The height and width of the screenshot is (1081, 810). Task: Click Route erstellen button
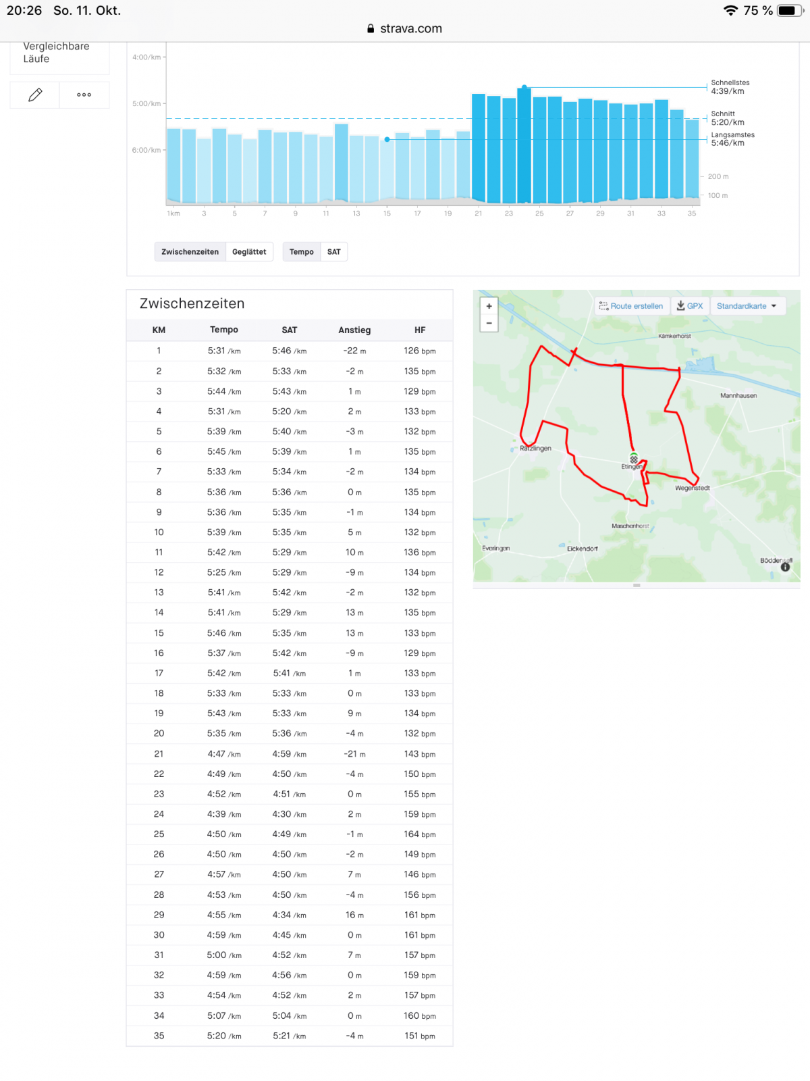point(631,306)
